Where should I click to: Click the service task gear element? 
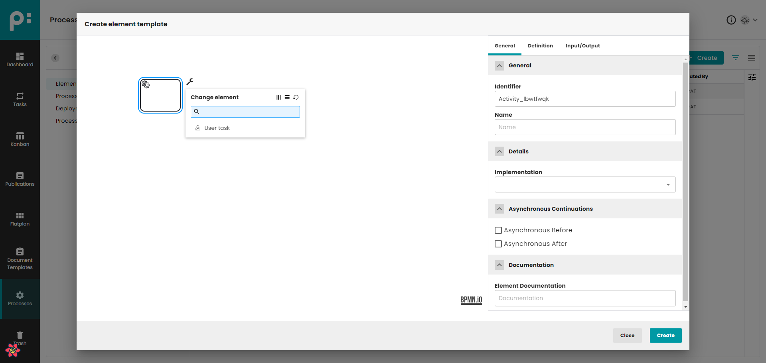click(x=160, y=95)
